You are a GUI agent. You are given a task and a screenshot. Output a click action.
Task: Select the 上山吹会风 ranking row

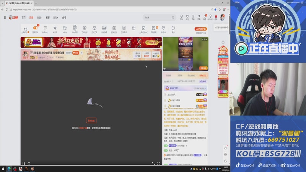pos(186,94)
